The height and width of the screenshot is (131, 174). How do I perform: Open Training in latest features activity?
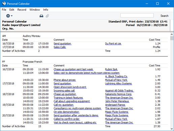[x=68, y=98]
